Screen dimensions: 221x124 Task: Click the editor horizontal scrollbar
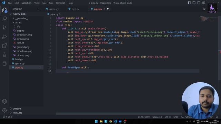pos(119,114)
